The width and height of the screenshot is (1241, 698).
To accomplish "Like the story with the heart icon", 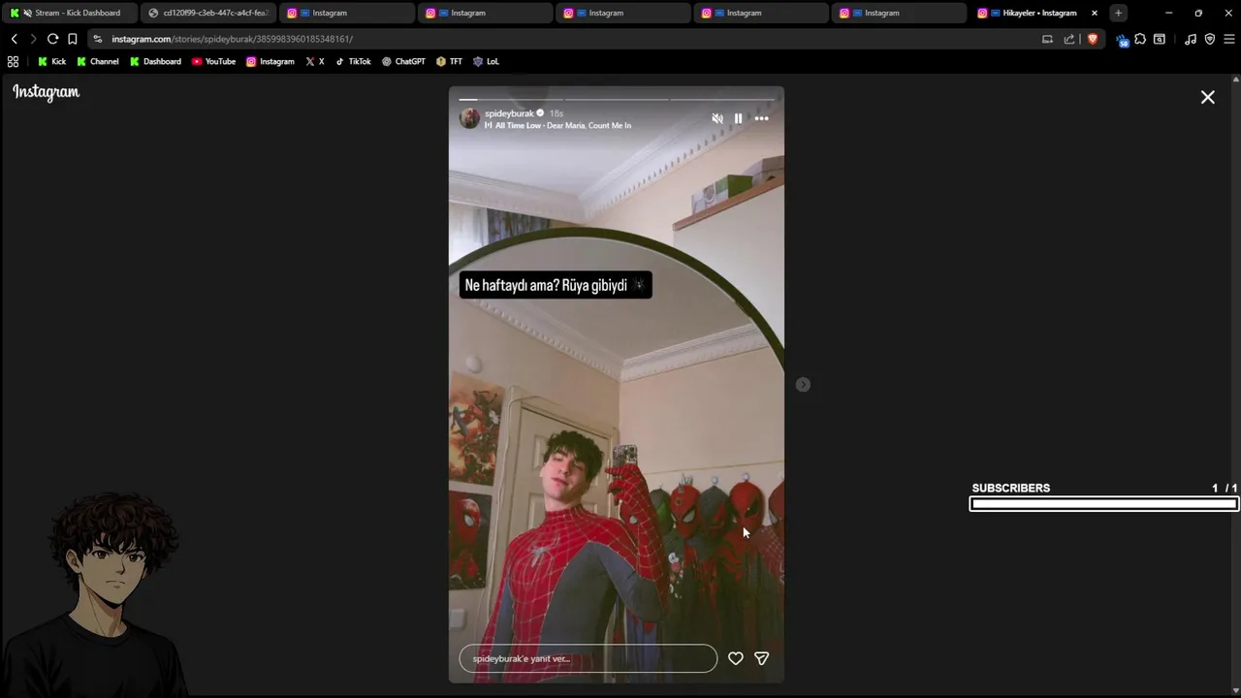I will point(736,658).
